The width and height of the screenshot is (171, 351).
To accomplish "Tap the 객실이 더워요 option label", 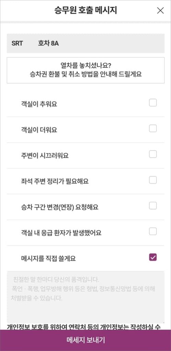I will pos(39,130).
